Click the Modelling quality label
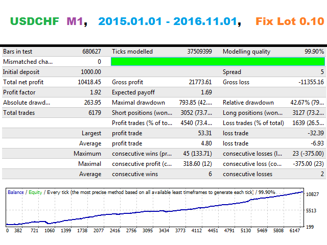This screenshot has width=327, height=245. [246, 52]
